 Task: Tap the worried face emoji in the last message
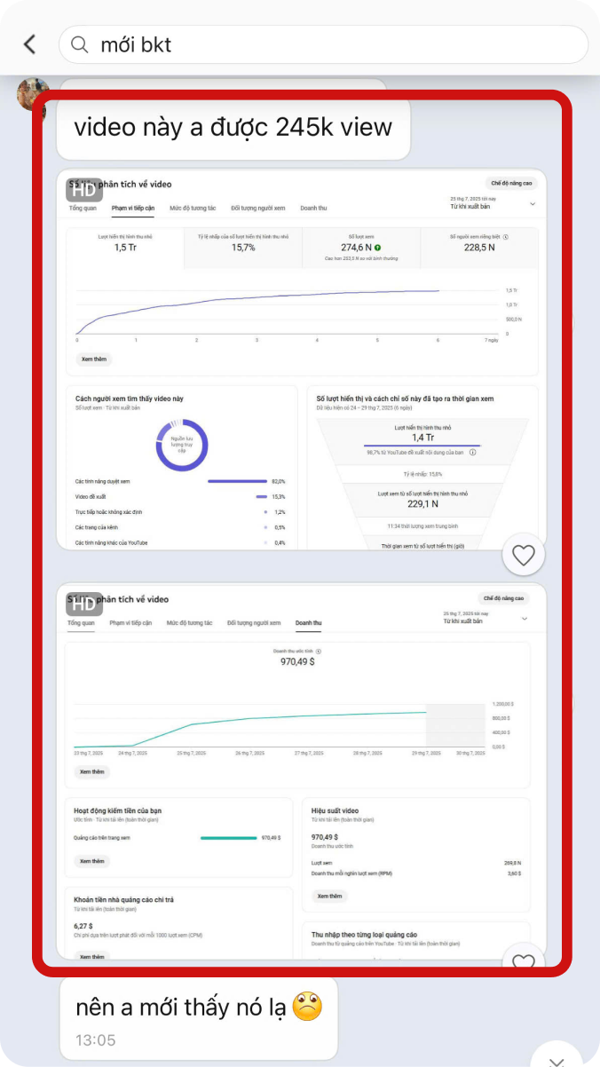[x=307, y=1007]
